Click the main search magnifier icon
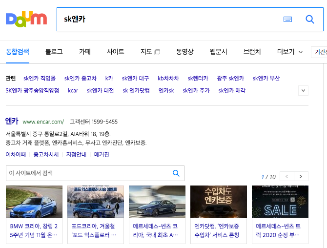Viewport: 327px width, 248px height. coord(310,20)
